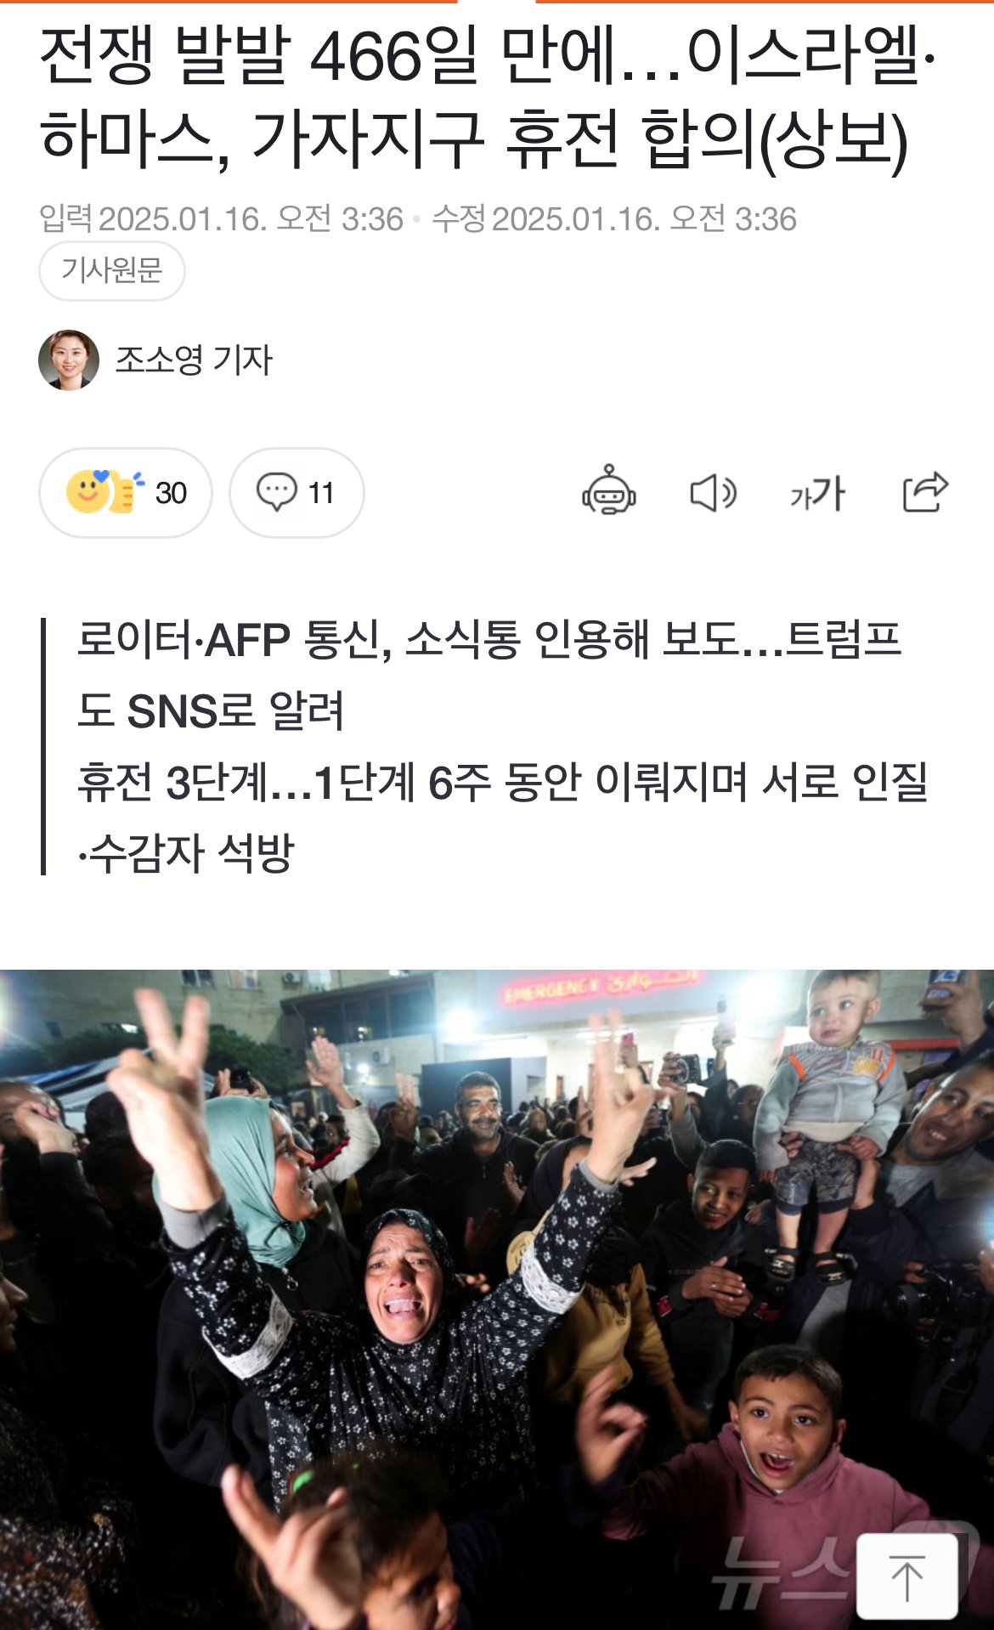Tap the reporter's profile photo
994x1630 pixels.
click(69, 360)
